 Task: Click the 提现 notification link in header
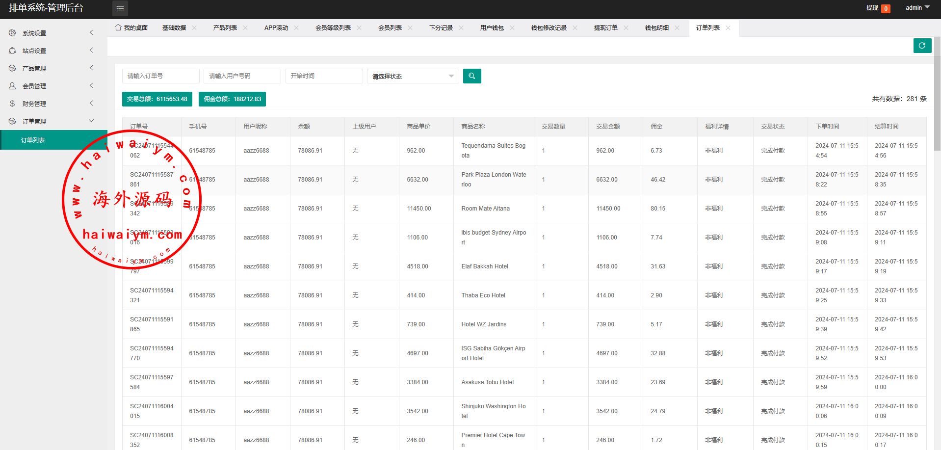[872, 8]
